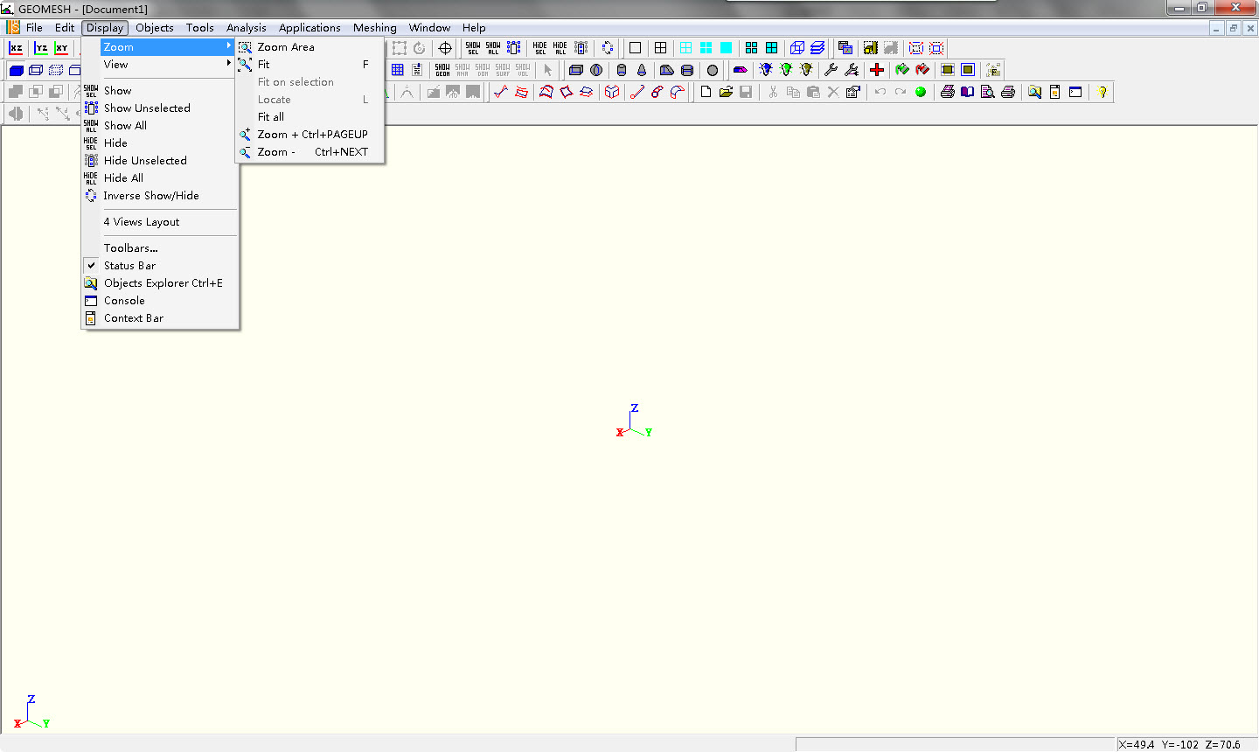Viewport: 1259px width, 752px height.
Task: Click the red plus cross icon
Action: click(877, 70)
